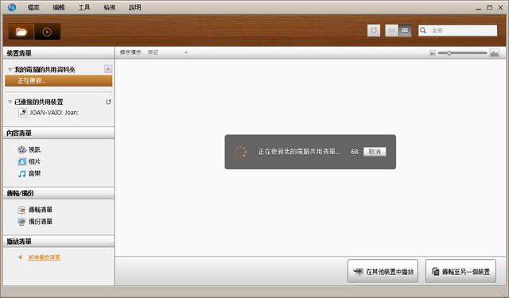Click the 正在更新我的電腦共用清單 status message
This screenshot has height=298, width=509.
[x=299, y=152]
